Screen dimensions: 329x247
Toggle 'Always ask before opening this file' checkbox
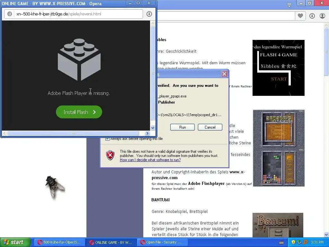point(107,139)
